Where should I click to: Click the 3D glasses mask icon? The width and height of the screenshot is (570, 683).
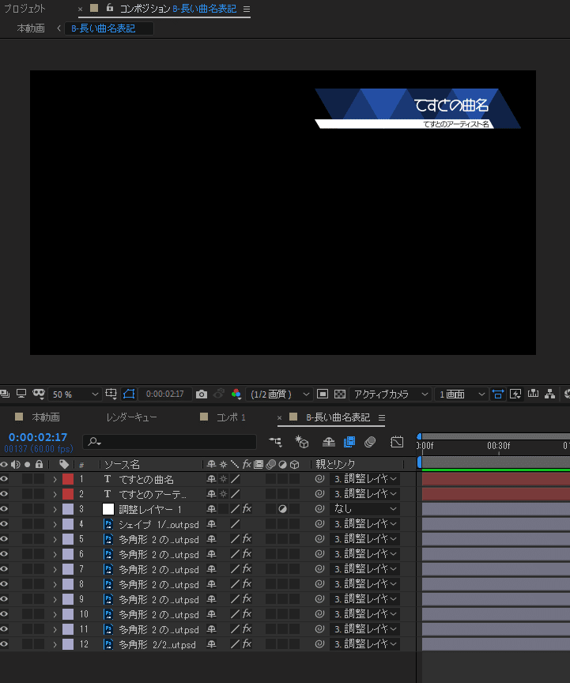coord(39,394)
